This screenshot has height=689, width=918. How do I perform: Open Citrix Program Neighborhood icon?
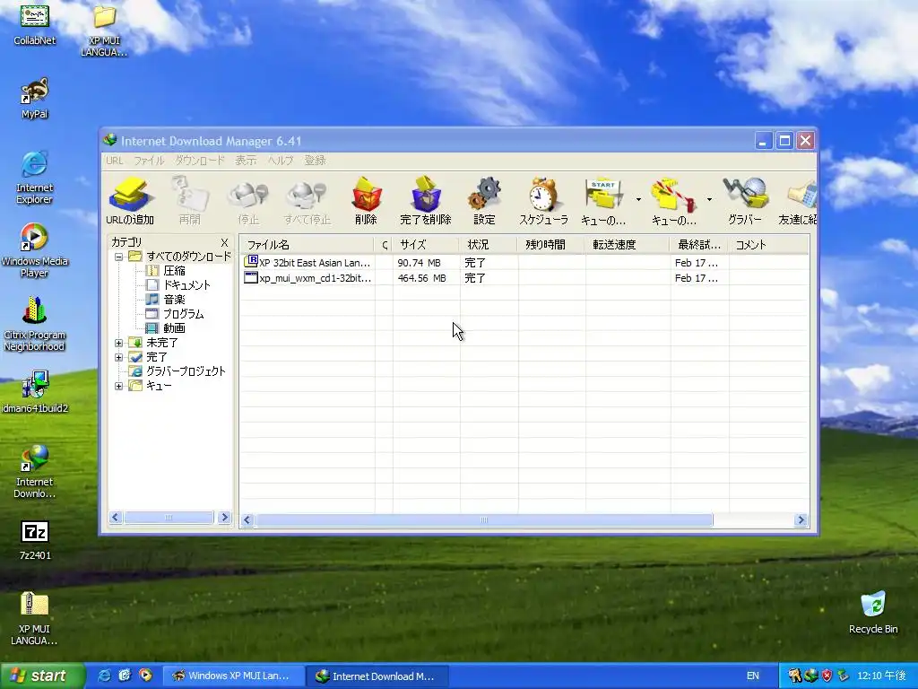(35, 324)
